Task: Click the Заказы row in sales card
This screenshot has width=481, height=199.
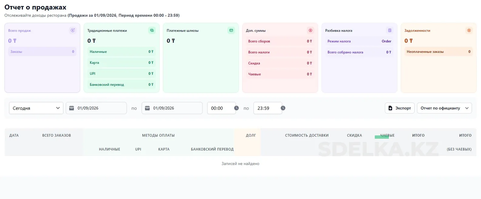Action: (x=42, y=52)
